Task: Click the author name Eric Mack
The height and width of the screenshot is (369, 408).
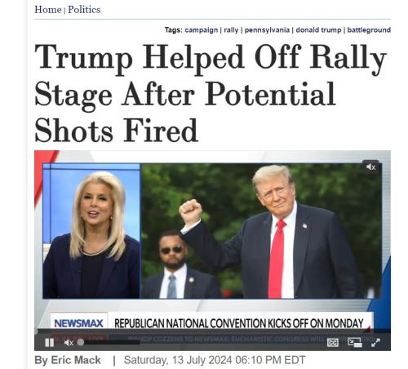Action: 76,360
